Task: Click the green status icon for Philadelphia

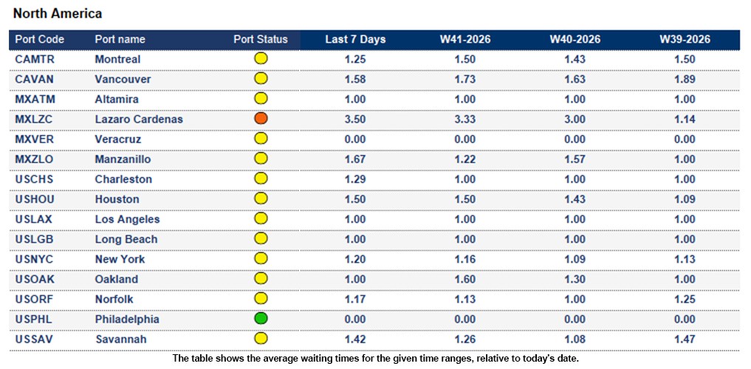Action: (261, 319)
